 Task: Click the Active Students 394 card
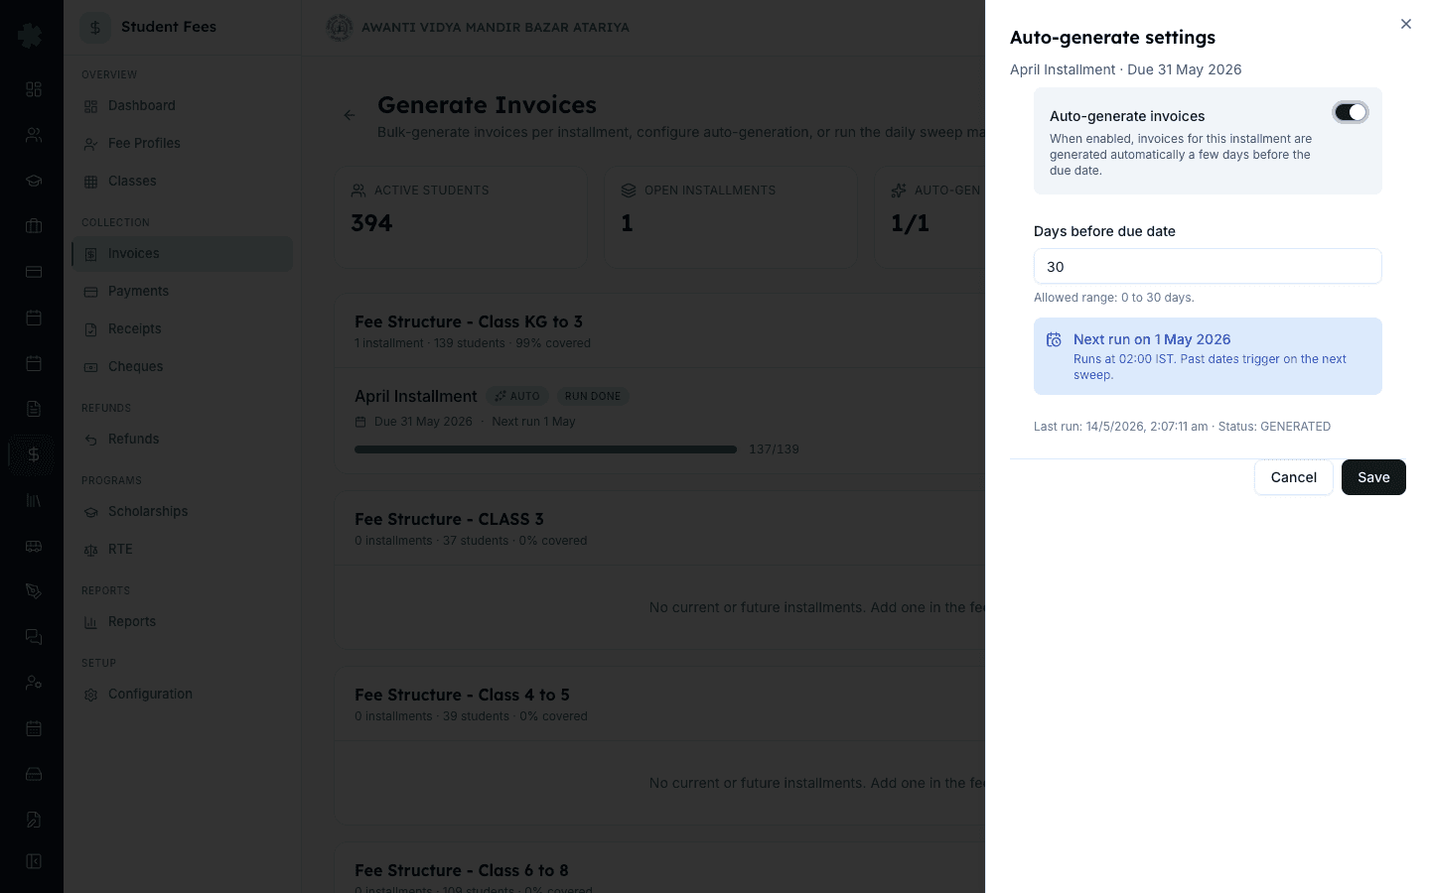click(x=461, y=216)
